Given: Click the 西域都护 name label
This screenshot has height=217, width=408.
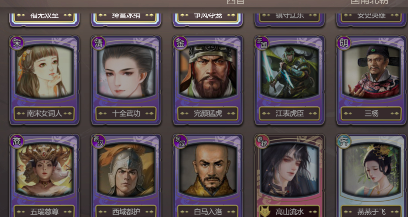Looking at the screenshot, I should click(126, 212).
